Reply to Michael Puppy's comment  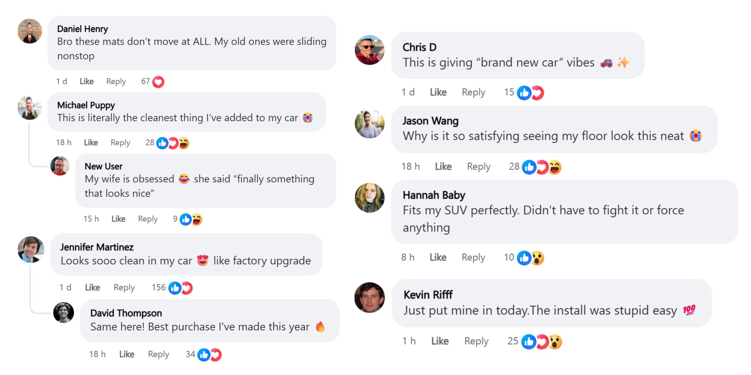[120, 142]
